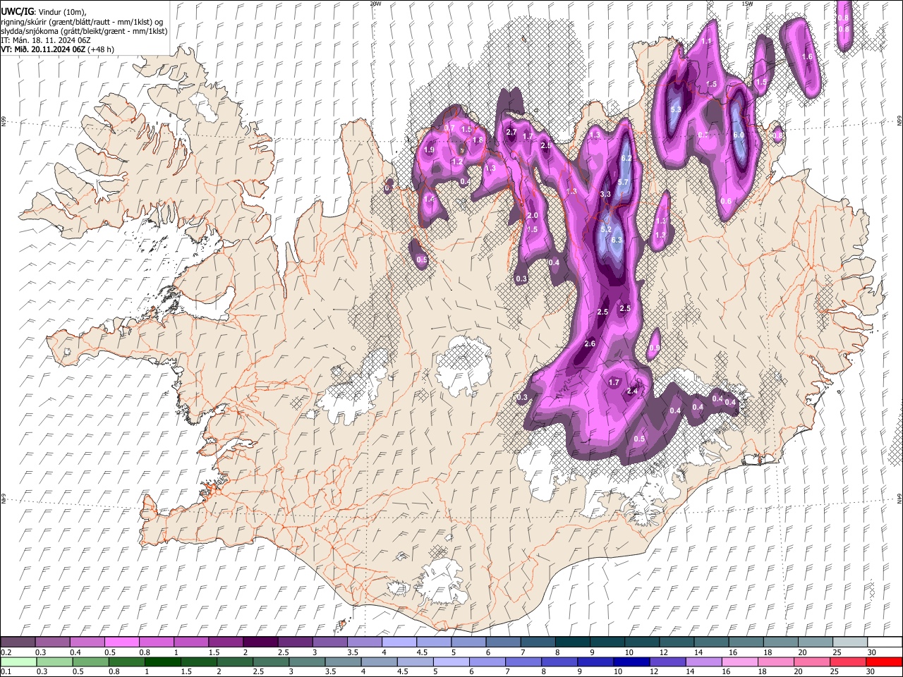903x677 pixels.
Task: Click the 'UWC/IG: Vindur (10m)' title text
Action: pos(43,12)
